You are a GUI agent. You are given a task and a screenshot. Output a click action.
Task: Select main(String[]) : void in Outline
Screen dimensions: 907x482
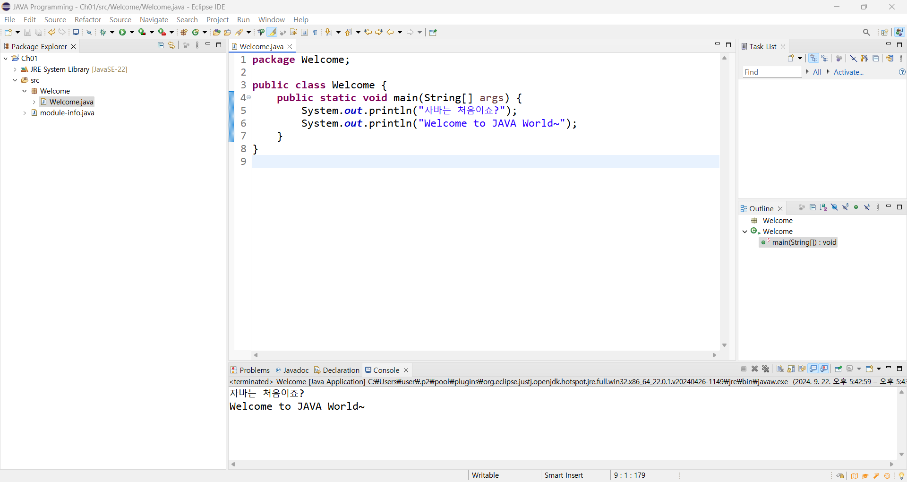click(x=799, y=242)
